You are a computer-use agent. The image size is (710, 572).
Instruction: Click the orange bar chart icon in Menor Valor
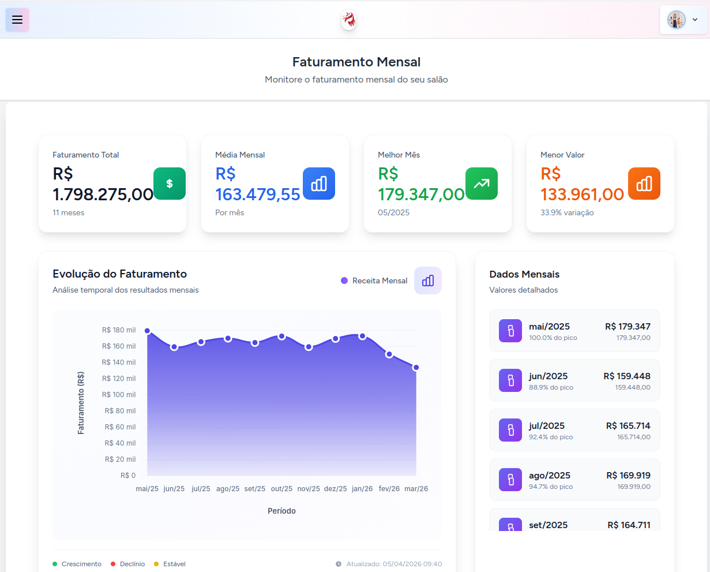click(x=644, y=184)
